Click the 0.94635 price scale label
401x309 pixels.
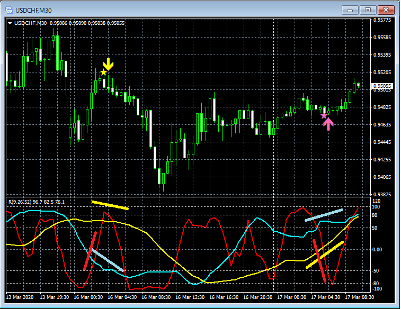pyautogui.click(x=382, y=125)
